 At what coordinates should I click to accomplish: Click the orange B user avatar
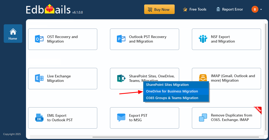255,9
